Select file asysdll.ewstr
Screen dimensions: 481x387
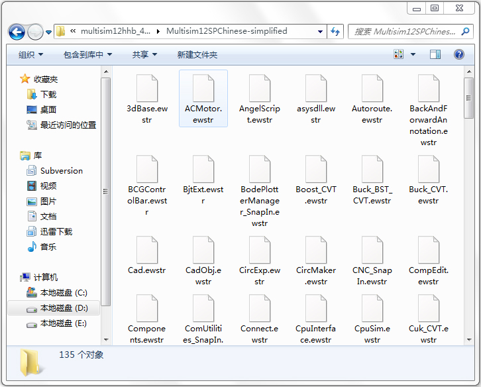coord(316,98)
